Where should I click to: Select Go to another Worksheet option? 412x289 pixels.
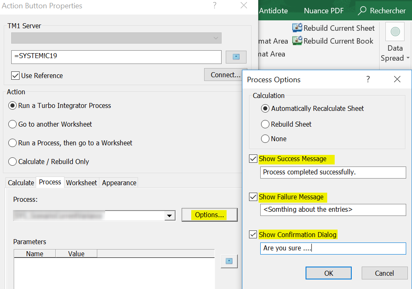point(12,124)
